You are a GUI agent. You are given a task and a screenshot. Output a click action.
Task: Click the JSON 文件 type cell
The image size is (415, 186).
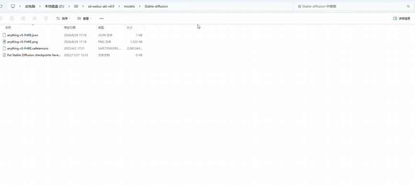click(105, 35)
